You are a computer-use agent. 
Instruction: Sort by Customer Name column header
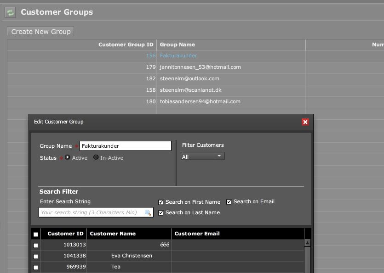pyautogui.click(x=113, y=234)
